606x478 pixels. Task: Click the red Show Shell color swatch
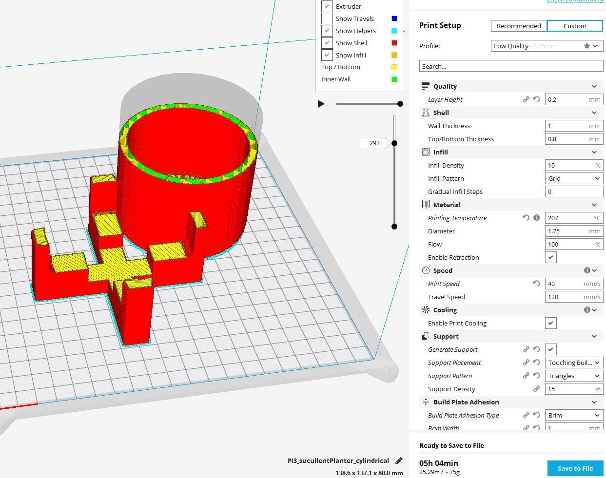(x=394, y=42)
